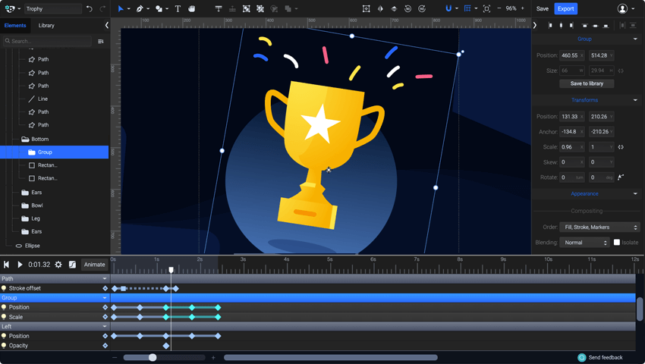Click the Bring to front icon

[x=219, y=8]
